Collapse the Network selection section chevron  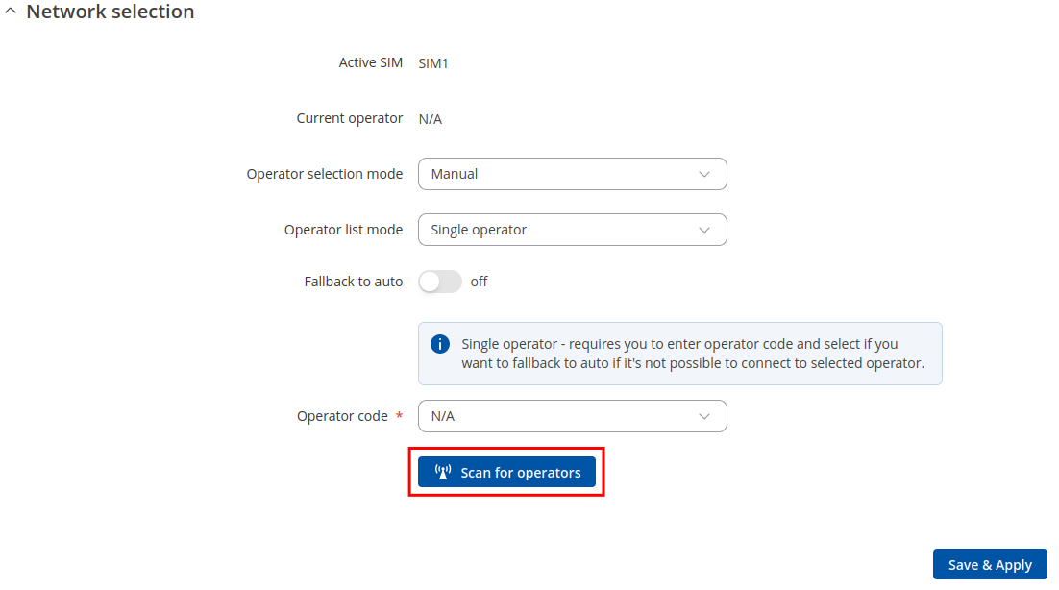pyautogui.click(x=11, y=12)
